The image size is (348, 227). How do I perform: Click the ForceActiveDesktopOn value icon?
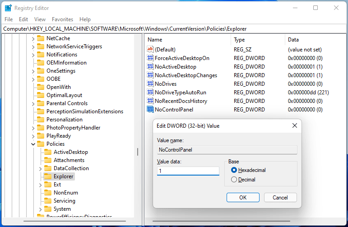pos(150,58)
